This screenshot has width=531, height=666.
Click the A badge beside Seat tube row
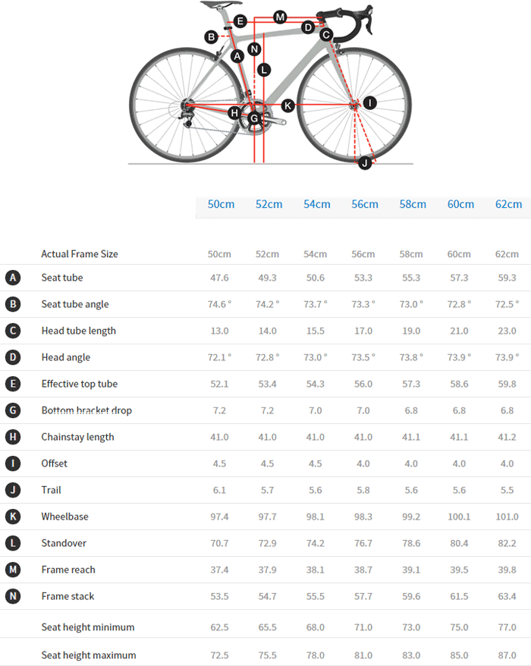coord(12,278)
